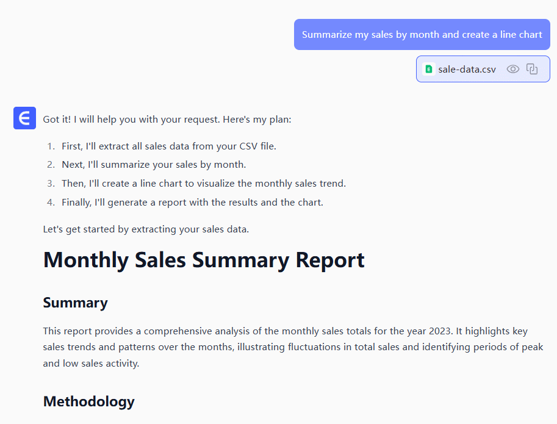Select the Methodology section heading

[88, 401]
